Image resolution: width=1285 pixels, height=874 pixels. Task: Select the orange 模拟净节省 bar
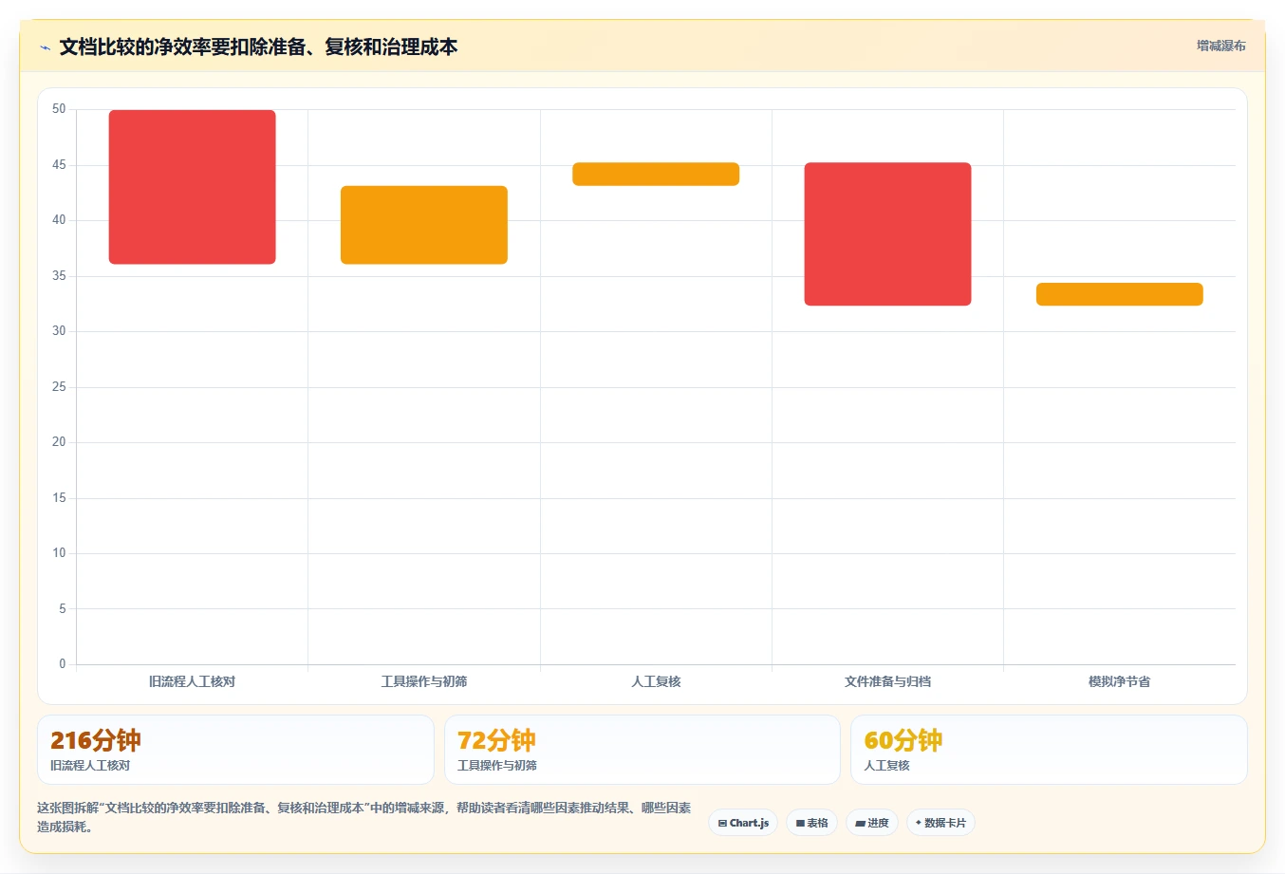point(1120,294)
